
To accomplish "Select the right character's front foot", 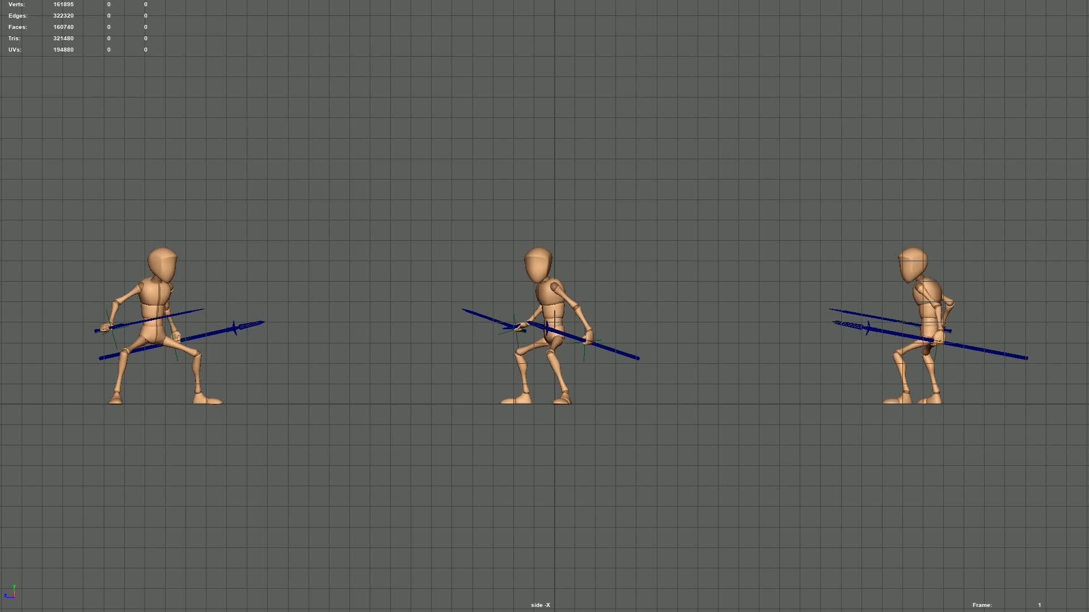I will (896, 400).
